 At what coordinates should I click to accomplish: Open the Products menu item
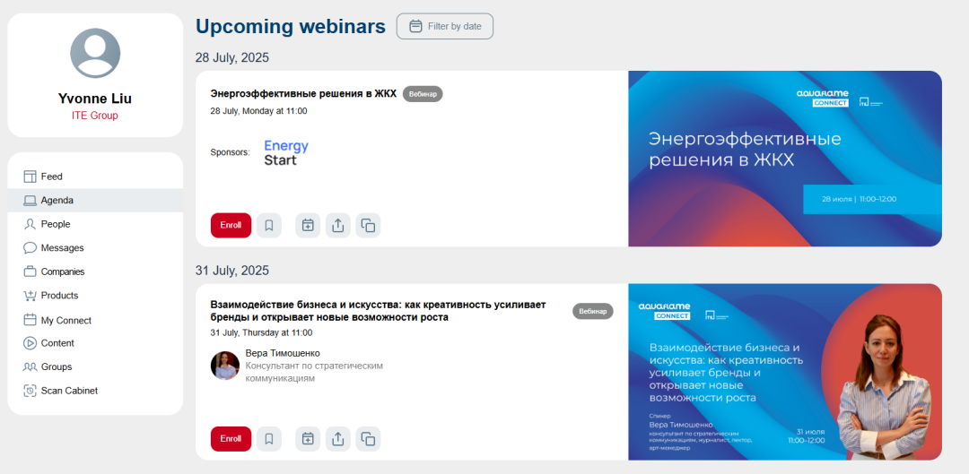pyautogui.click(x=59, y=296)
